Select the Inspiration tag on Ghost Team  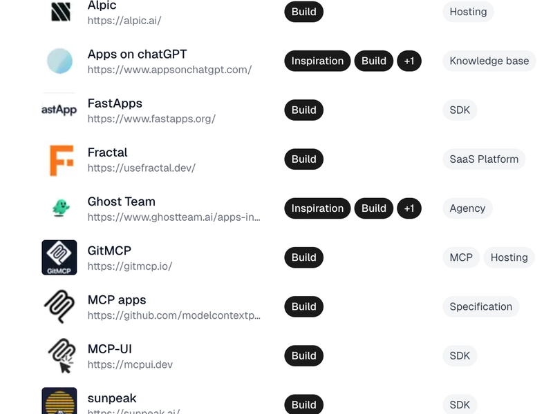[x=317, y=208]
